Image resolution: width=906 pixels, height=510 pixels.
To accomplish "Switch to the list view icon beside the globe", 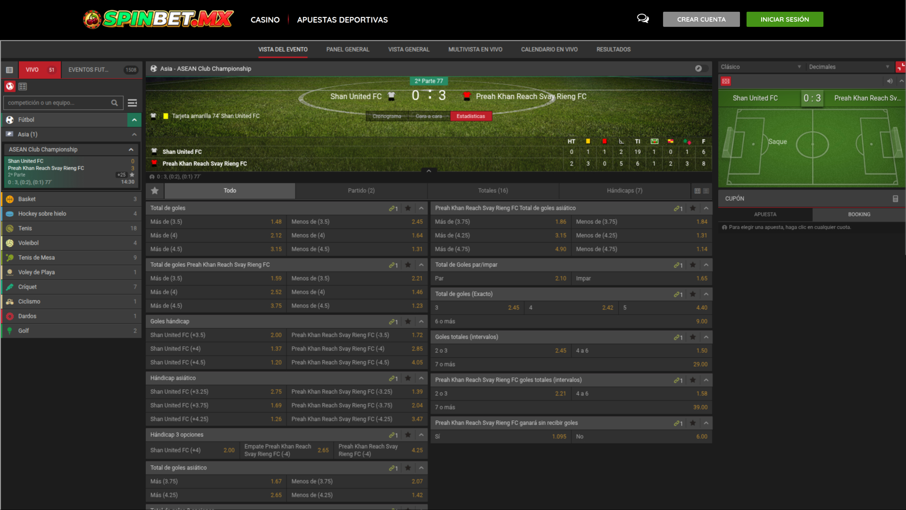I will [x=23, y=86].
